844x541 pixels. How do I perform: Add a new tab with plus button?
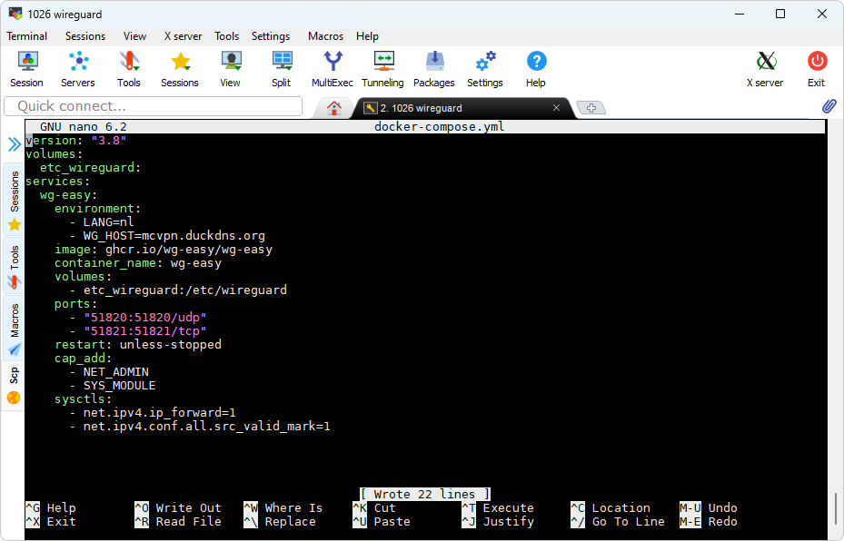591,108
